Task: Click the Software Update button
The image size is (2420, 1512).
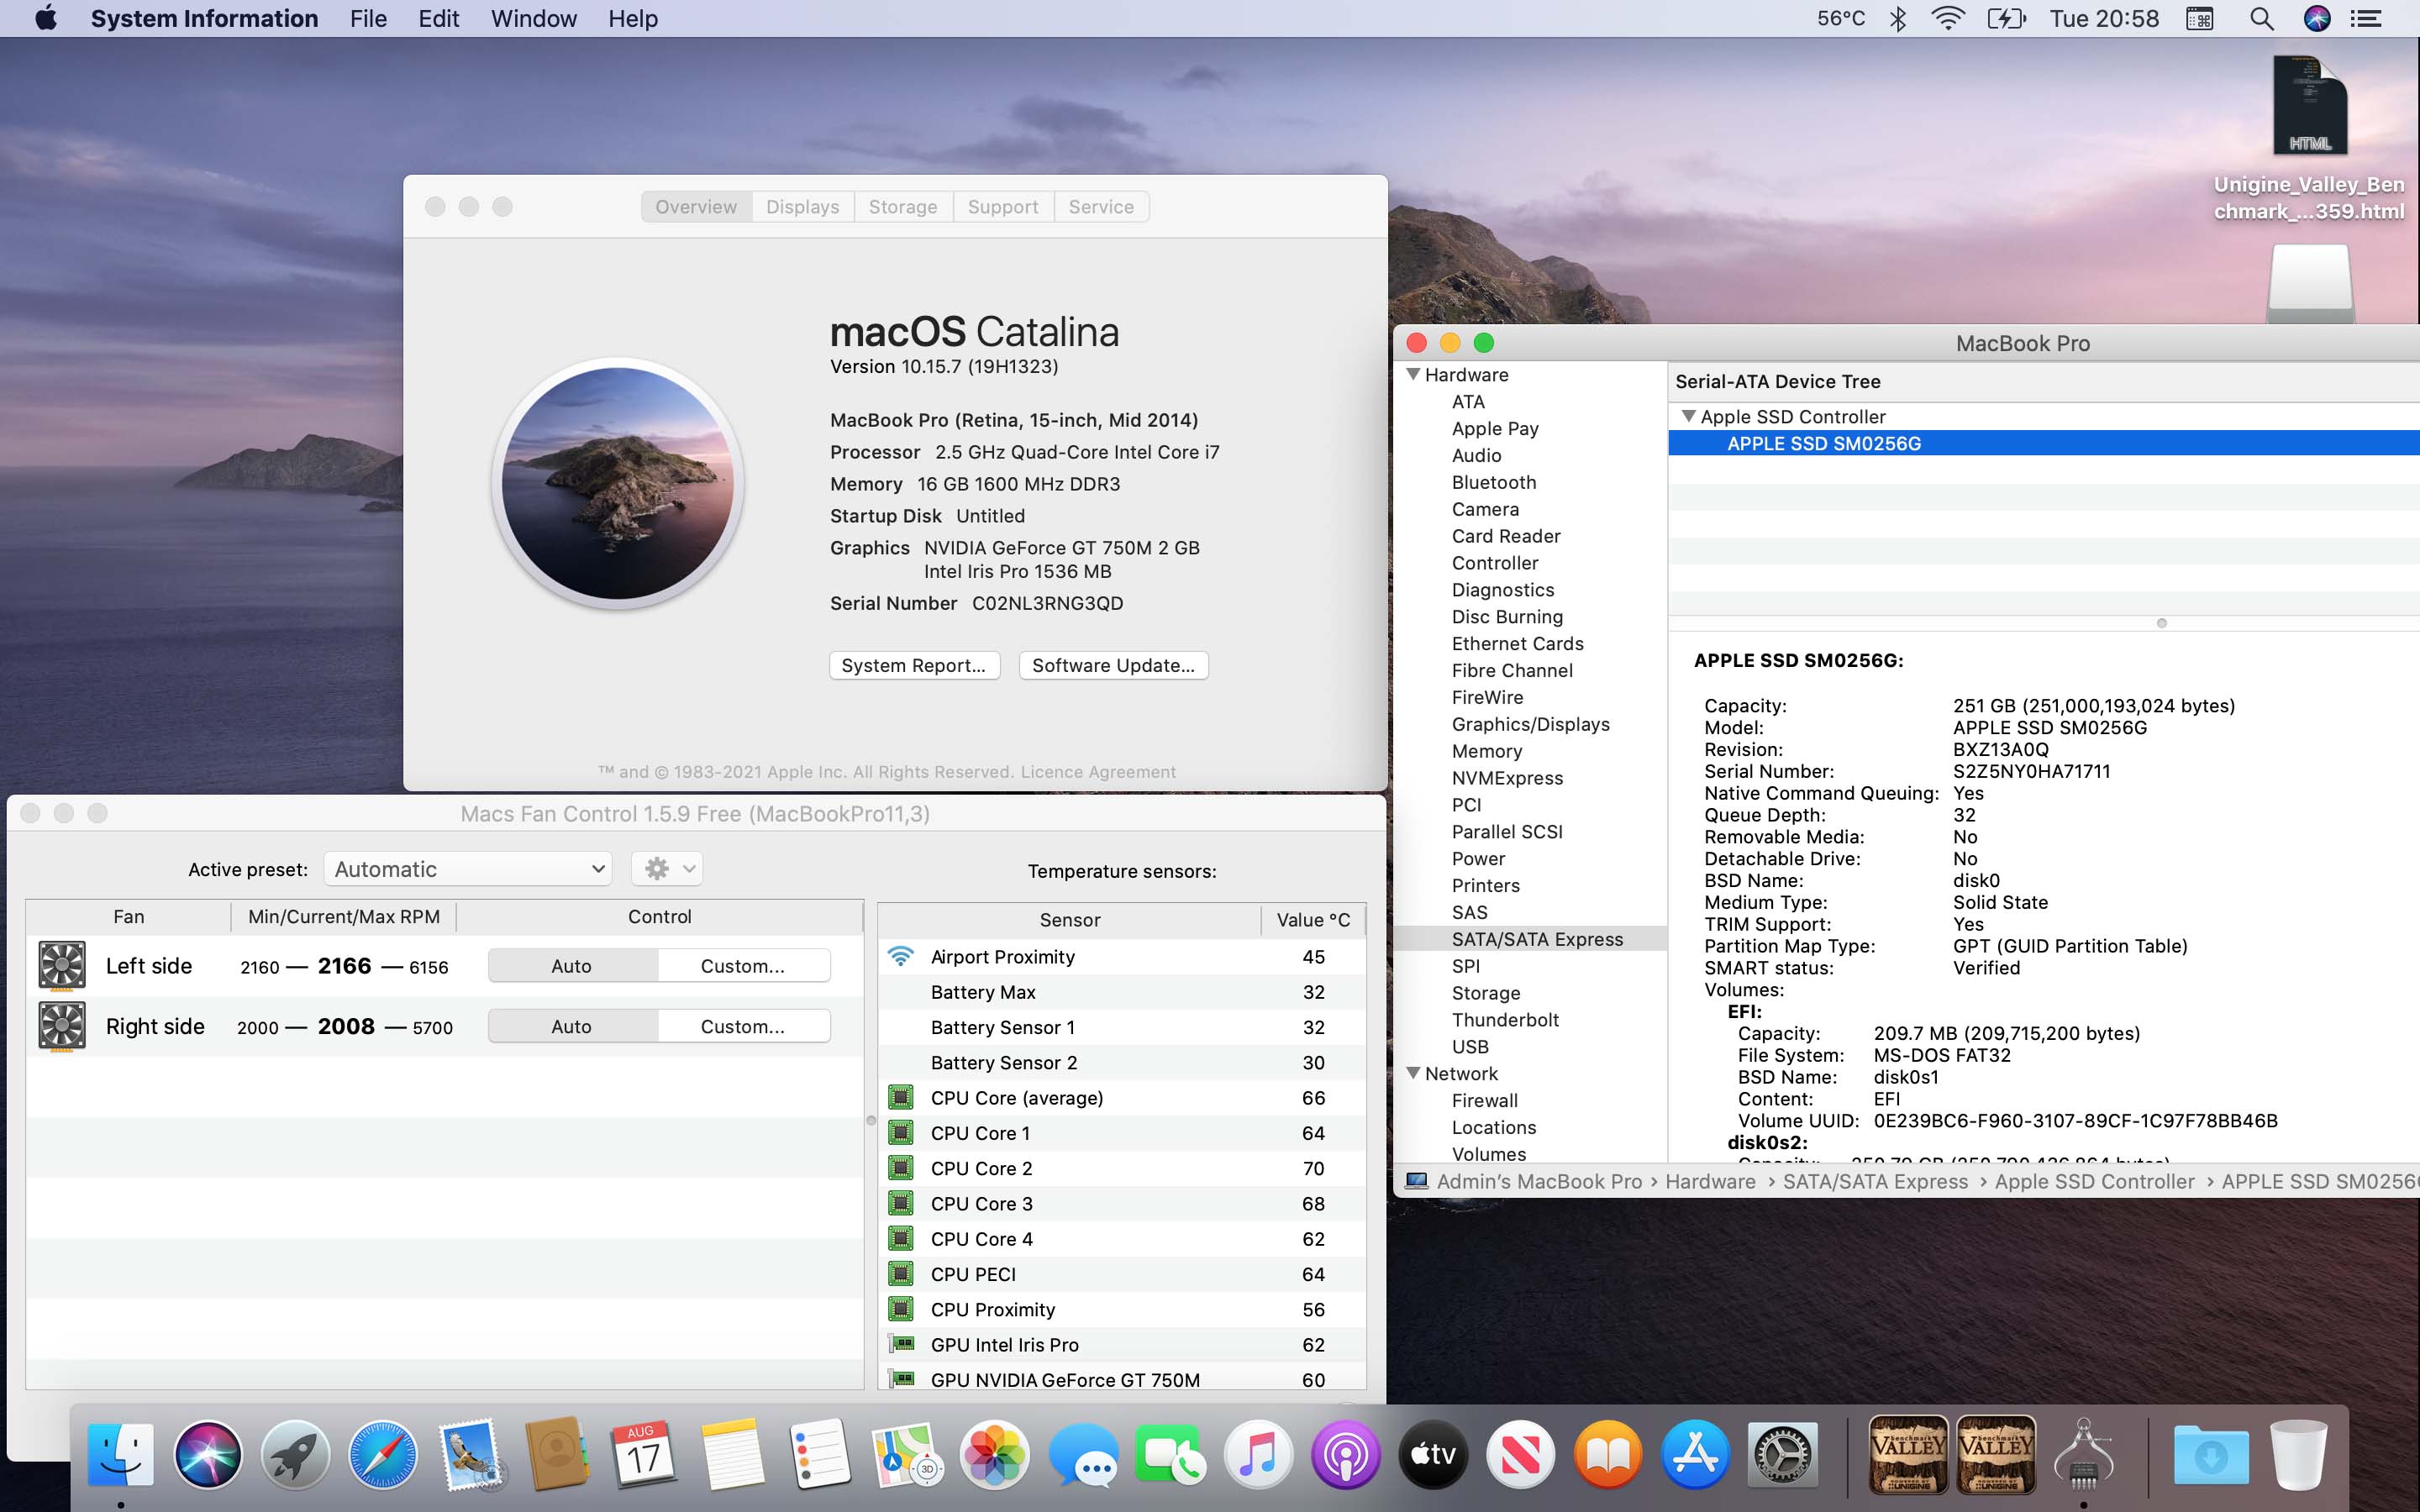Action: [1113, 666]
